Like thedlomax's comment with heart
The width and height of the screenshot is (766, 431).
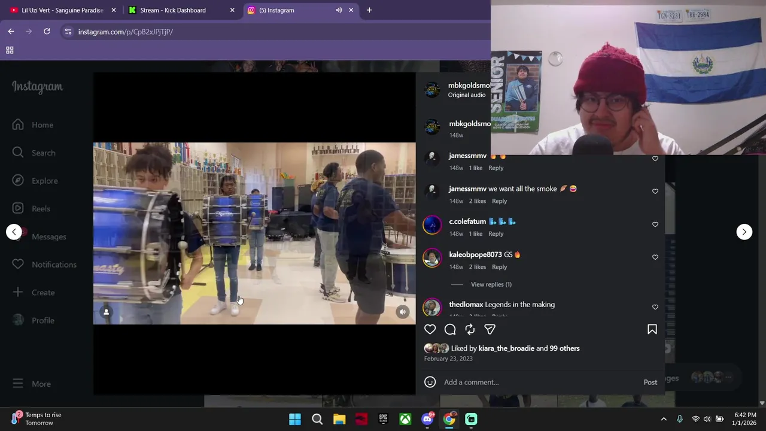pyautogui.click(x=655, y=307)
